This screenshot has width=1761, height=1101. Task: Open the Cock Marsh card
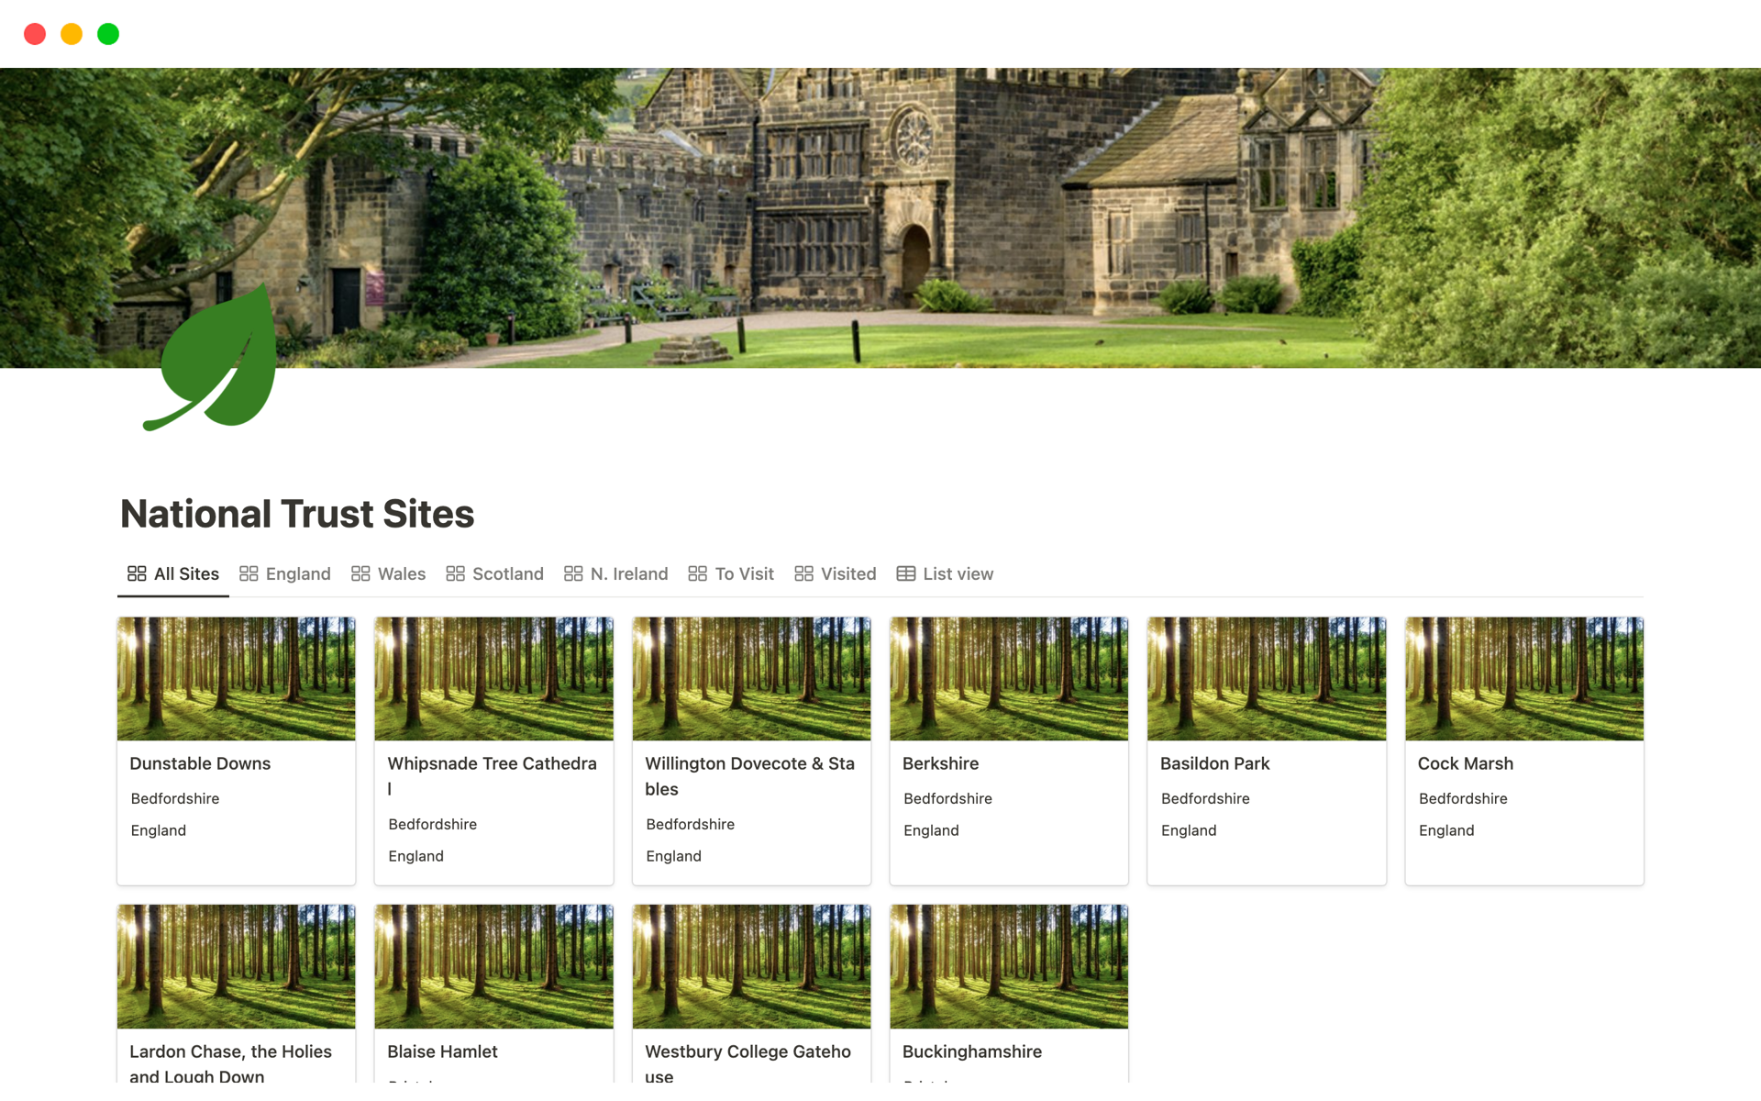point(1467,762)
